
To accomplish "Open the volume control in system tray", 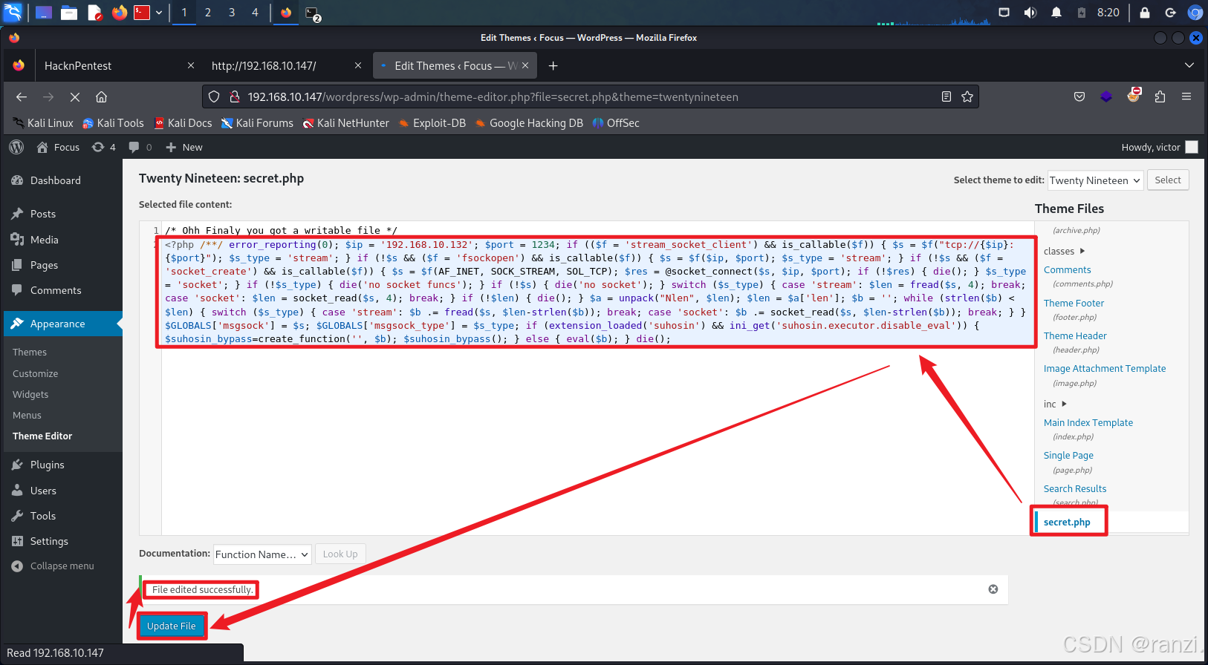I will [x=1030, y=13].
